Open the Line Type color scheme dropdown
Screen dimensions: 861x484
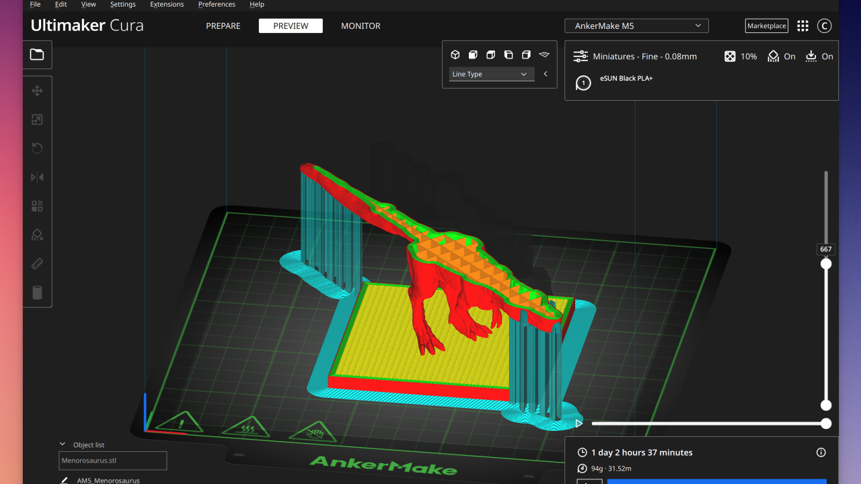point(492,74)
